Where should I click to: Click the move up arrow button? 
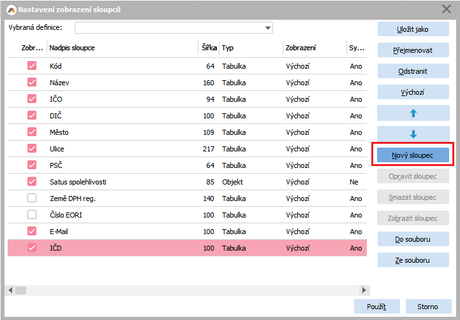(x=413, y=113)
